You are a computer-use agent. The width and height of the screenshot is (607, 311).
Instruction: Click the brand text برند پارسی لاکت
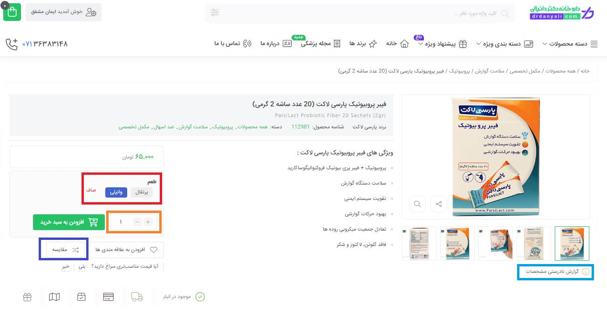tap(369, 126)
